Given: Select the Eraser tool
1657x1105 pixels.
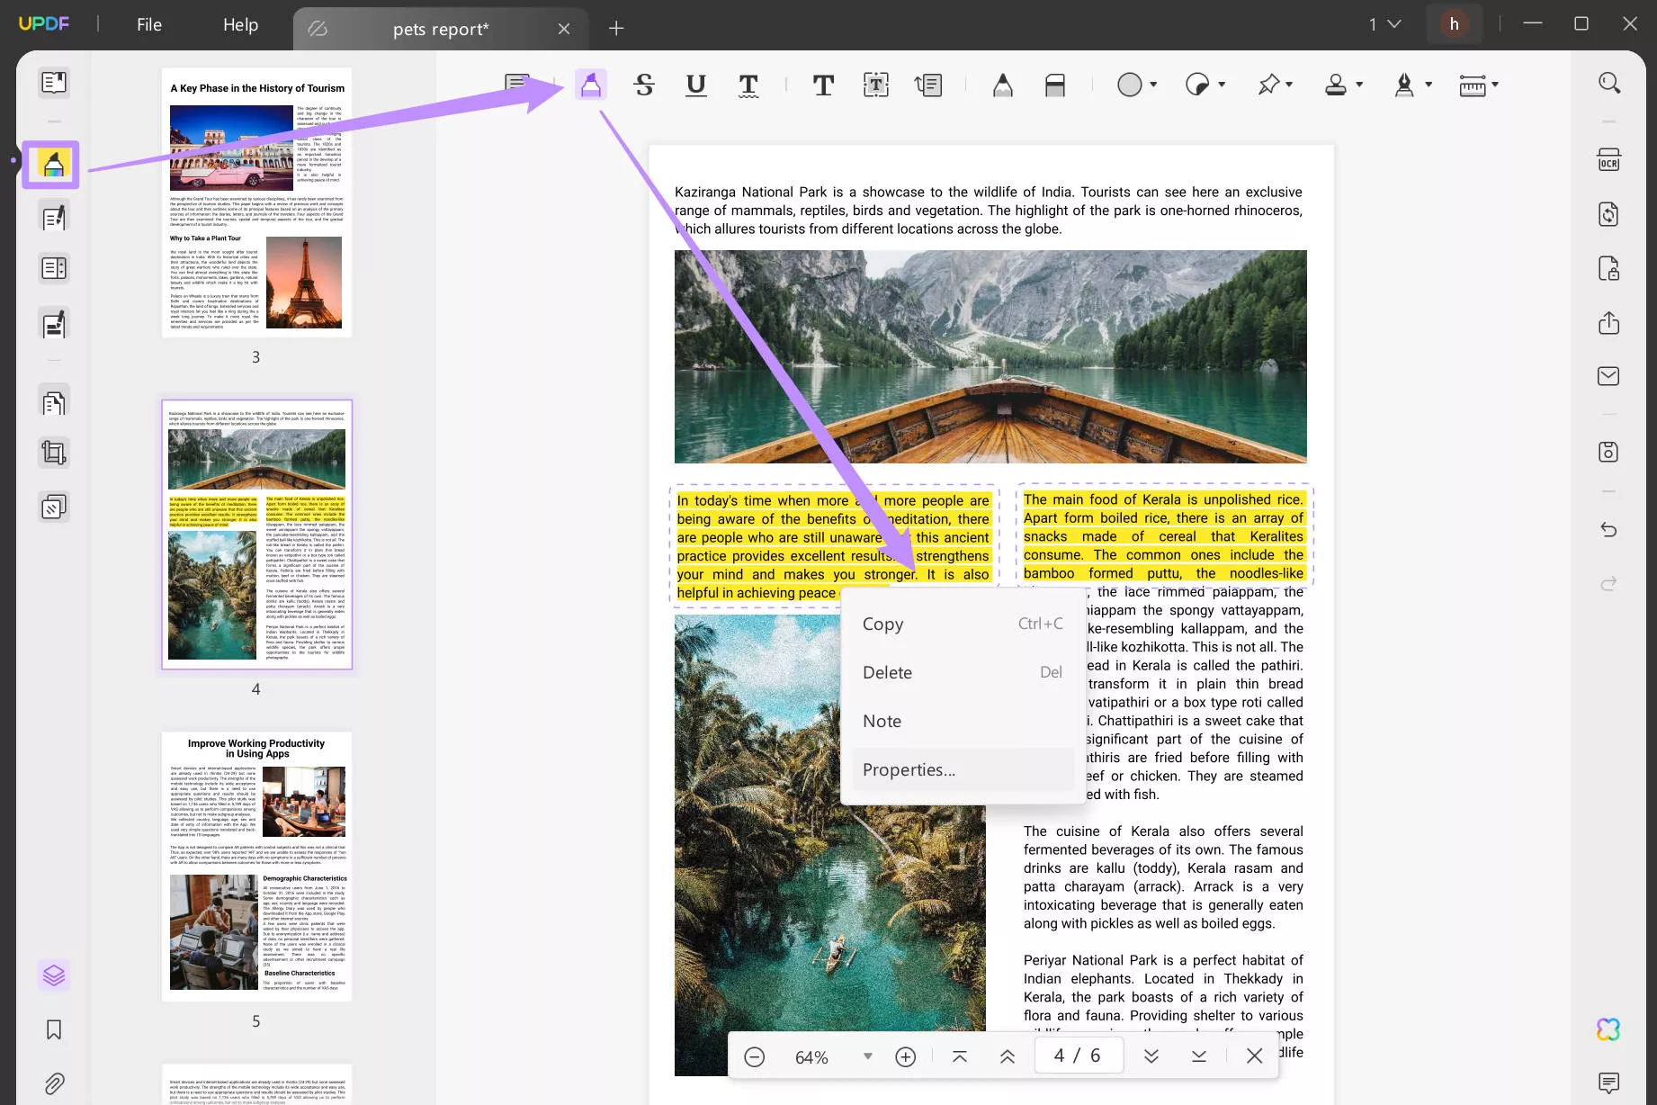Looking at the screenshot, I should (x=1055, y=85).
